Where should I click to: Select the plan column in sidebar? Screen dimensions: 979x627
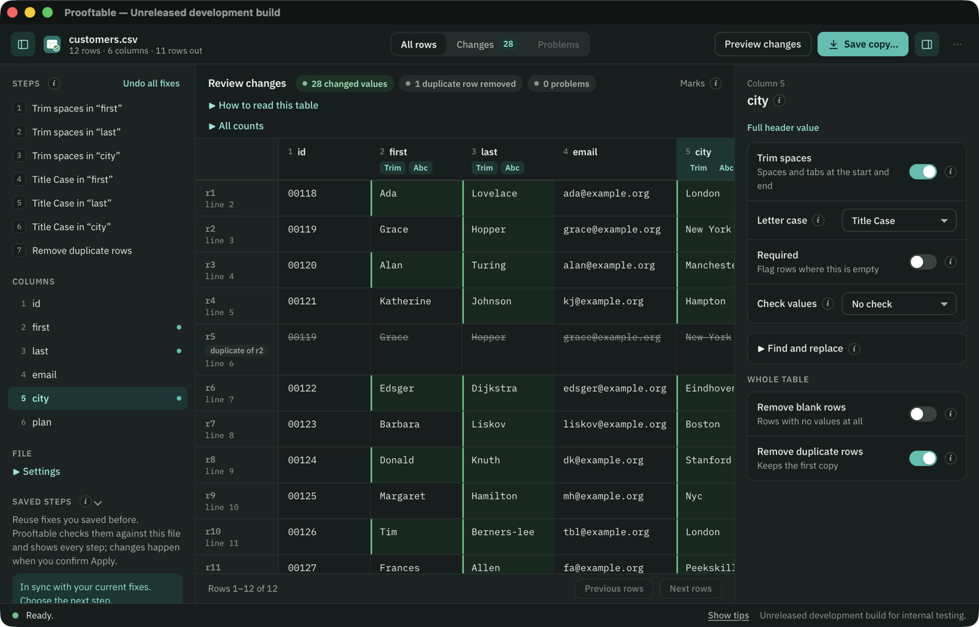coord(98,422)
